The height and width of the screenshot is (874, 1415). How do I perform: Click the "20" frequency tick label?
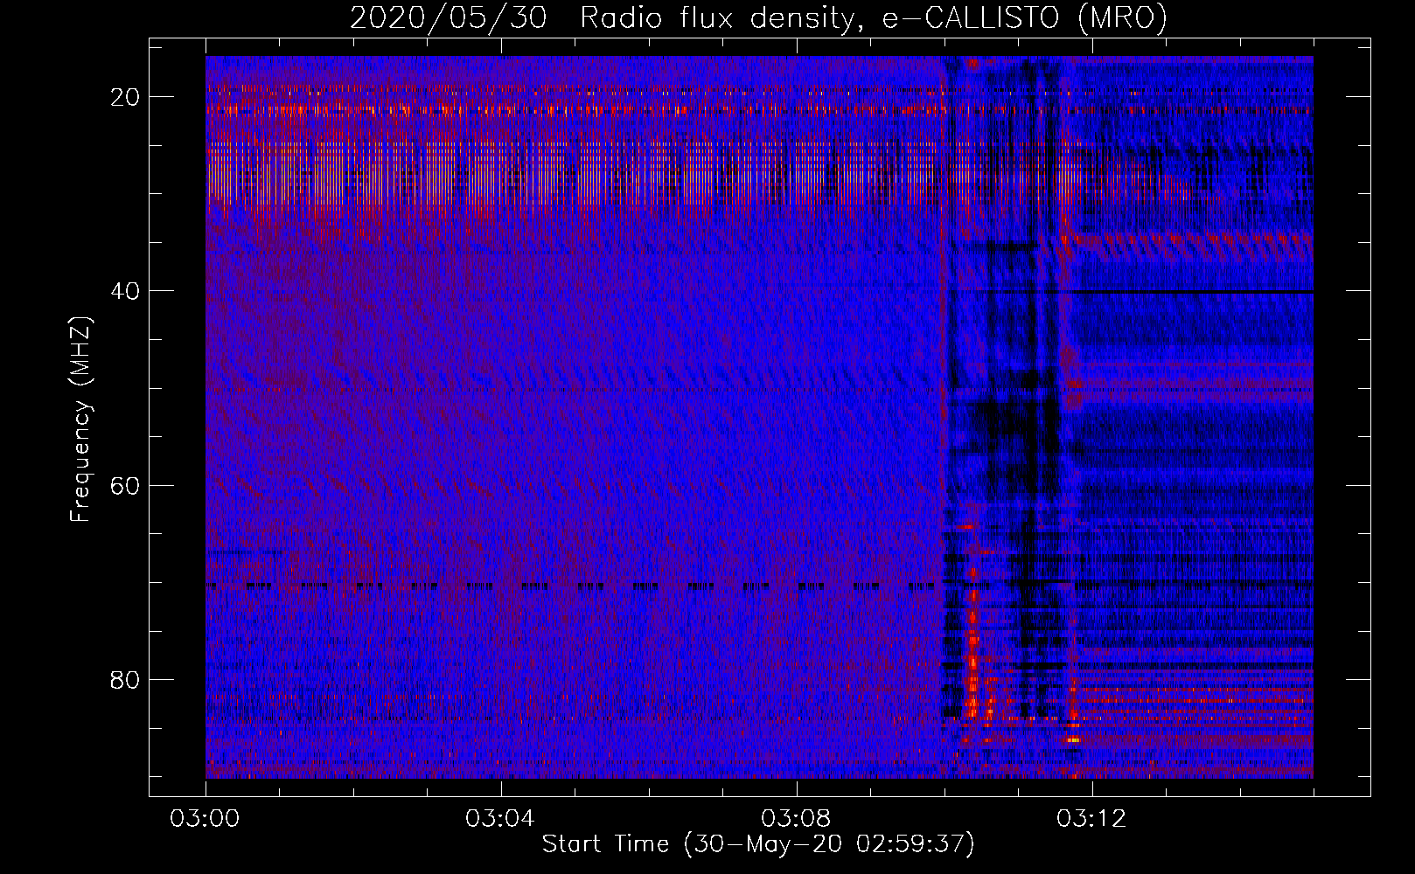(x=126, y=97)
